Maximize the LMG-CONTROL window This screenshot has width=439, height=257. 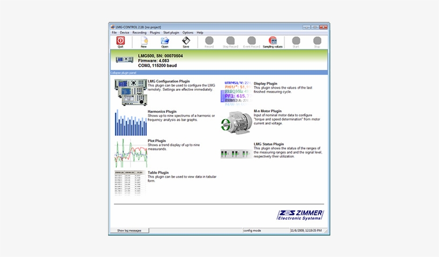[x=315, y=27]
